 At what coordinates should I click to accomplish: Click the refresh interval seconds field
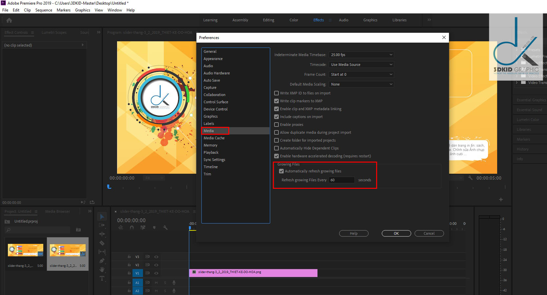(x=341, y=180)
